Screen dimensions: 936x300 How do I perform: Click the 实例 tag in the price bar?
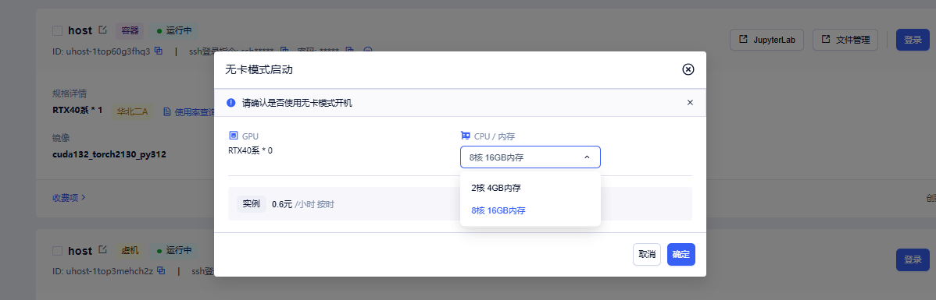pyautogui.click(x=252, y=203)
